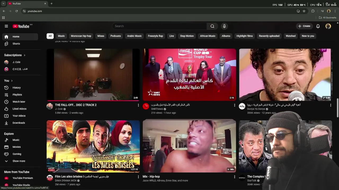Open options menu for SNRTnews video
This screenshot has width=339, height=190.
coord(234,105)
